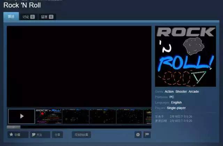Click the Rock 'N Roll cover image
Screen dimensions: 223x146
[185, 56]
